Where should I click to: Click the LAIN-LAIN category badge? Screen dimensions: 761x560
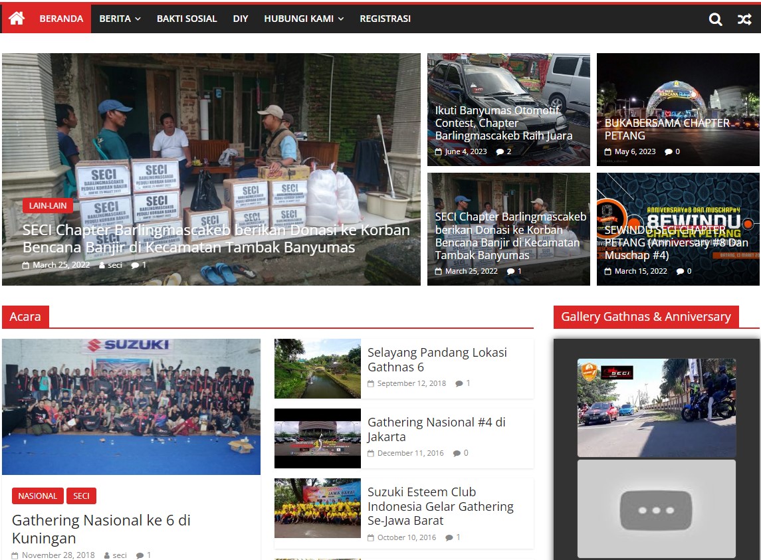(x=48, y=206)
